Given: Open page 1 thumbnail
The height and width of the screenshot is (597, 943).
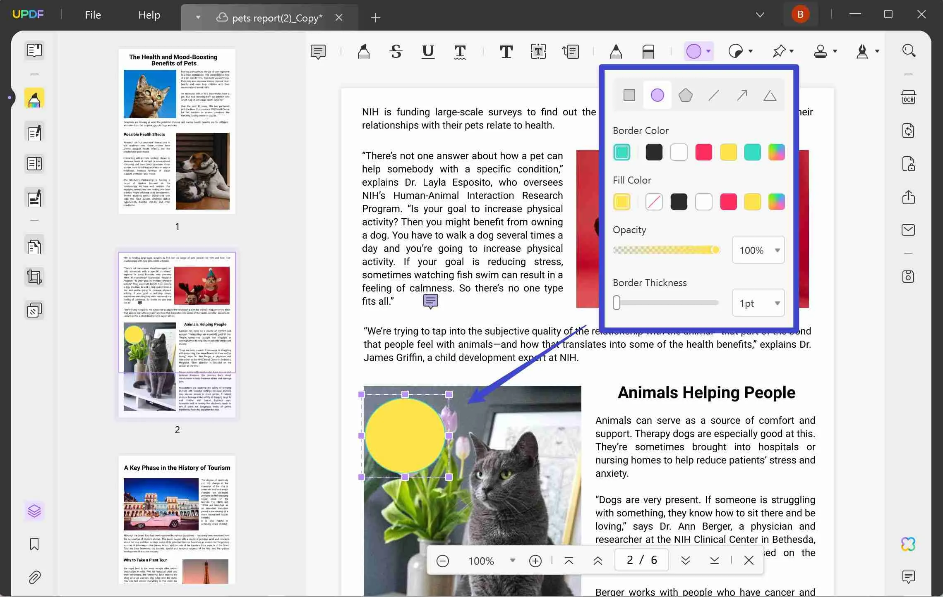Looking at the screenshot, I should point(177,131).
